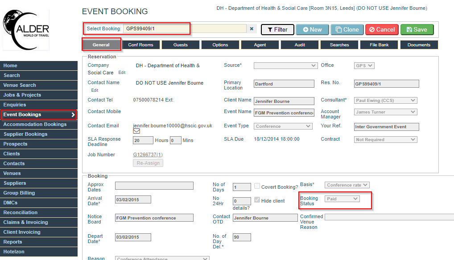Click the Edit link next to Company
Viewport: 454px width, 260px height.
pyautogui.click(x=122, y=73)
